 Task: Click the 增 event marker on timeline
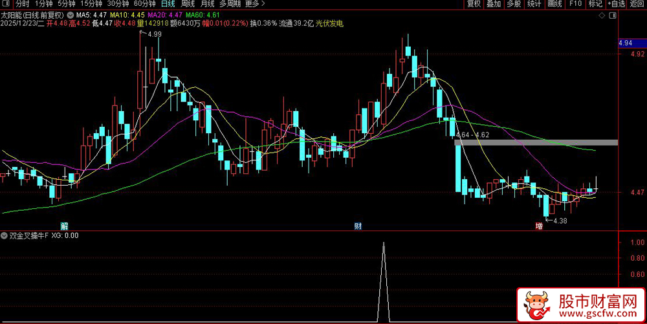click(x=539, y=226)
